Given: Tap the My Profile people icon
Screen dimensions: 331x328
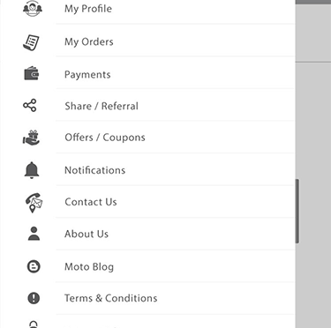Looking at the screenshot, I should click(x=33, y=8).
